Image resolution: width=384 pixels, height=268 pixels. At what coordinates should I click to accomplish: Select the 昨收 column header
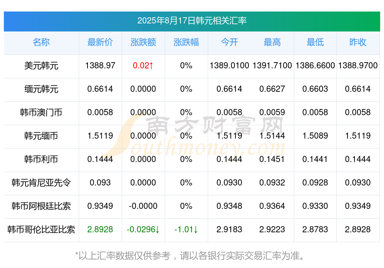(358, 42)
